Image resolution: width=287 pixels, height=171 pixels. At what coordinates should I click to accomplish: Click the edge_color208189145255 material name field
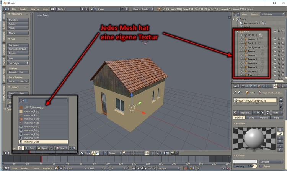point(255,100)
